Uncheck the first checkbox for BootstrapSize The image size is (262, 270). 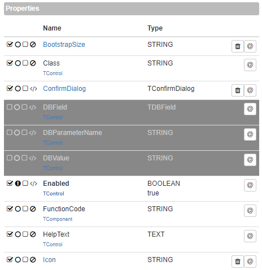click(x=10, y=44)
